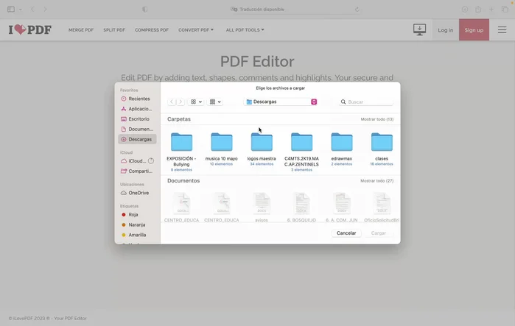Reload the page
The width and height of the screenshot is (515, 326).
(x=357, y=9)
